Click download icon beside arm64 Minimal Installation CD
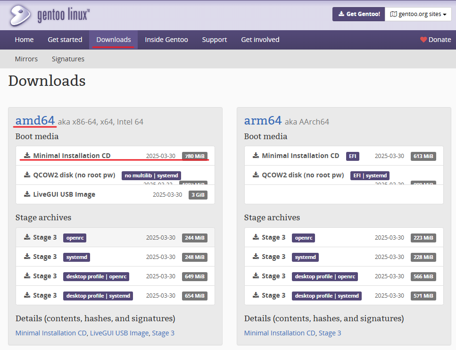The image size is (456, 350). [256, 155]
